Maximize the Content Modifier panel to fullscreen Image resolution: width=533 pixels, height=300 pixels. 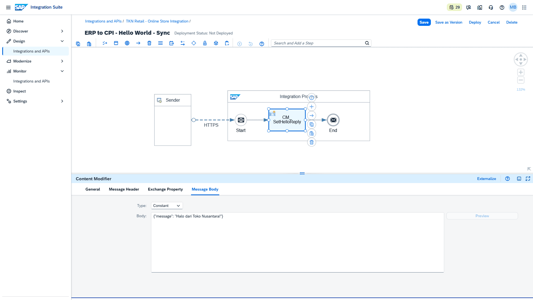coord(528,179)
